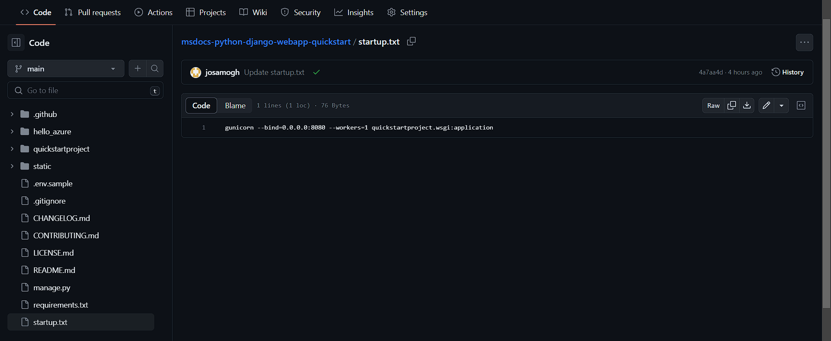
Task: Focus the Go to file search field
Action: [x=85, y=91]
